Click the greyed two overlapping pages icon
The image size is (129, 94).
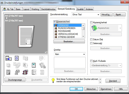click(x=25, y=58)
